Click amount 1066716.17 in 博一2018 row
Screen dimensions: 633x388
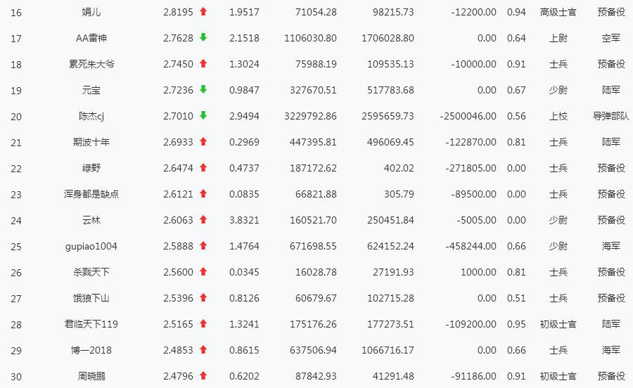coord(388,351)
